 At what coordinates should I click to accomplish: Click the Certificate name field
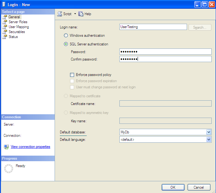(165, 103)
